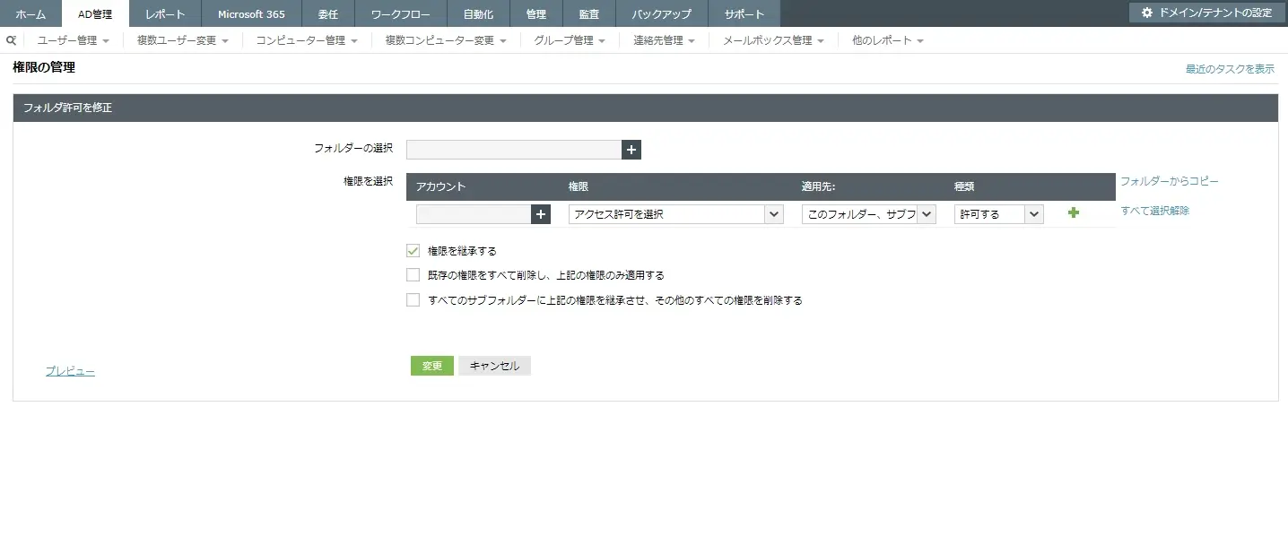This screenshot has height=545, width=1288.
Task: Click gear icon in domain/tenant settings
Action: pos(1146,13)
